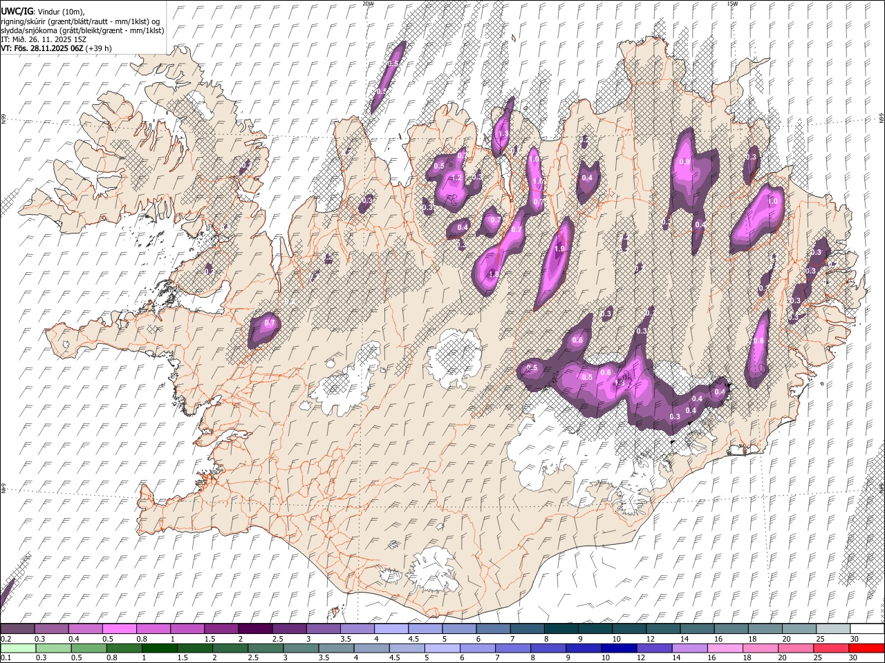Click the snow legend swatch between 1.5 and 2
Screen dimensions: 885x663
[221, 629]
